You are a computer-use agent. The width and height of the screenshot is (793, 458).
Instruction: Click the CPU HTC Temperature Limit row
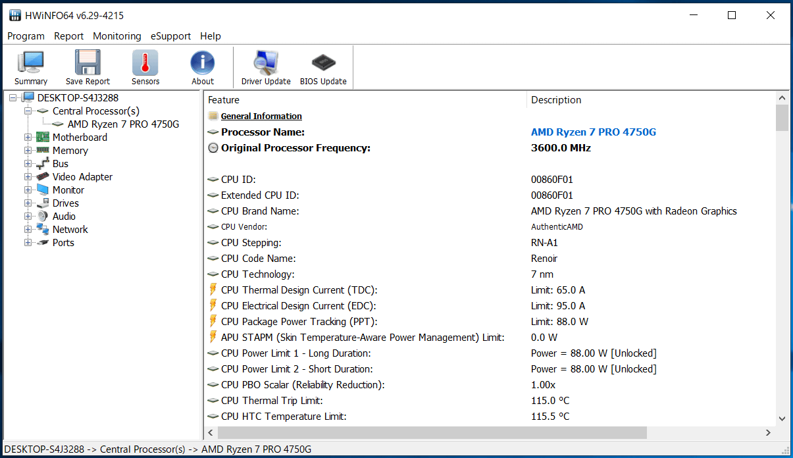(490, 416)
